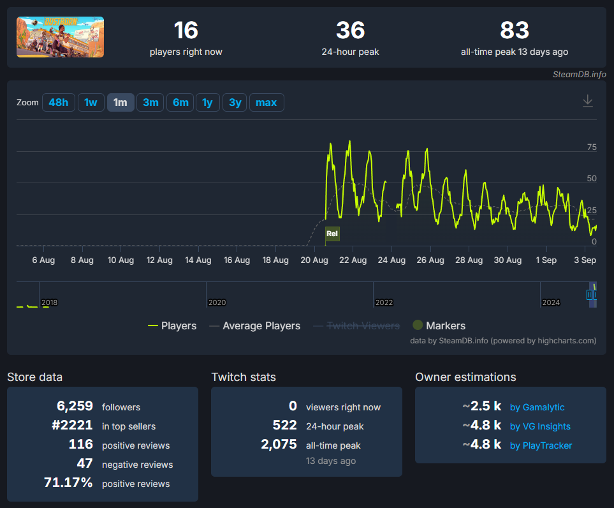Toggle the Players legend series
The height and width of the screenshot is (508, 614).
(172, 325)
